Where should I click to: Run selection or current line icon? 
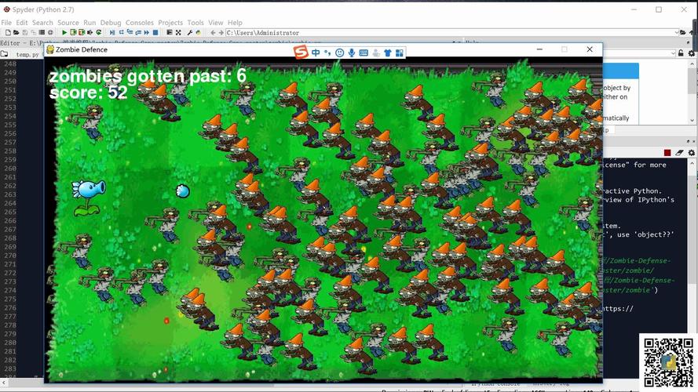tap(90, 32)
